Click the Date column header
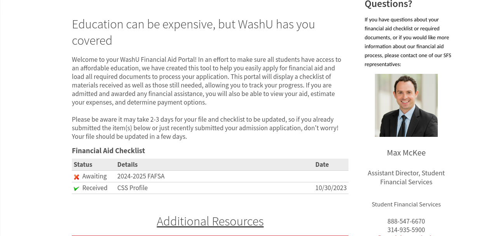Image resolution: width=484 pixels, height=236 pixels. (x=322, y=164)
